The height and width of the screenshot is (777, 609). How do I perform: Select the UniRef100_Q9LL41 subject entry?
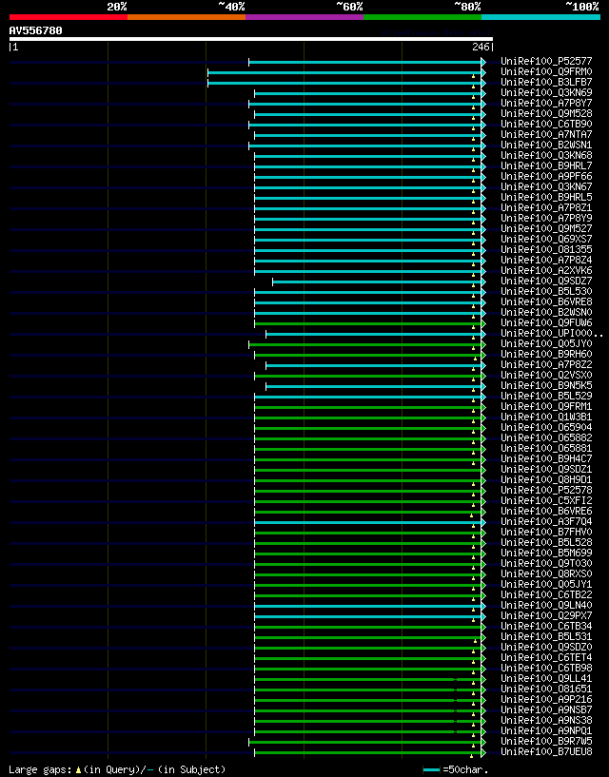tap(546, 678)
